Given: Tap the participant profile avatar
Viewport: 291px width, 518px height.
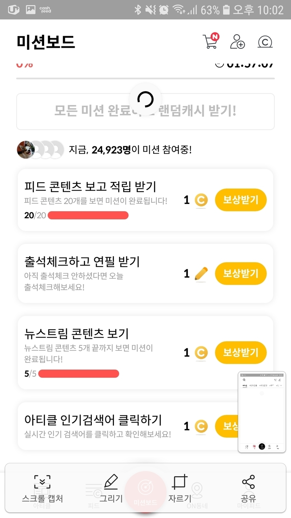Looking at the screenshot, I should [x=26, y=150].
